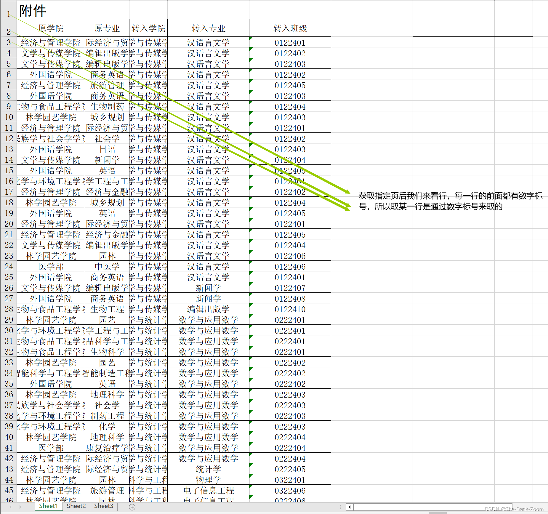Select the 原学院 header cell
548x514 pixels.
pyautogui.click(x=51, y=28)
